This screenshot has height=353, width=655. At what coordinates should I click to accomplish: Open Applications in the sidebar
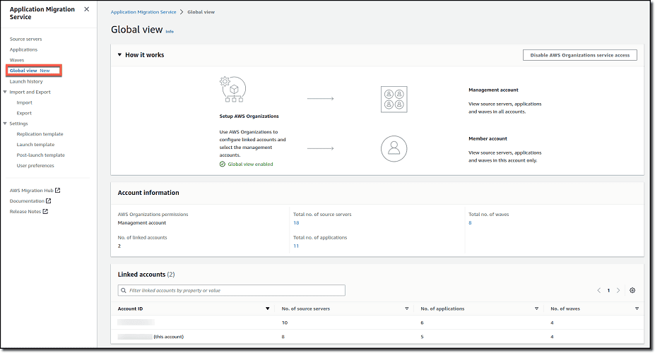23,49
